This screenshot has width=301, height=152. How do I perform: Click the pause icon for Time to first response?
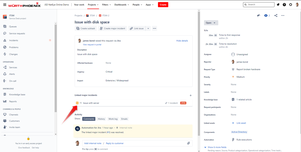click(216, 35)
